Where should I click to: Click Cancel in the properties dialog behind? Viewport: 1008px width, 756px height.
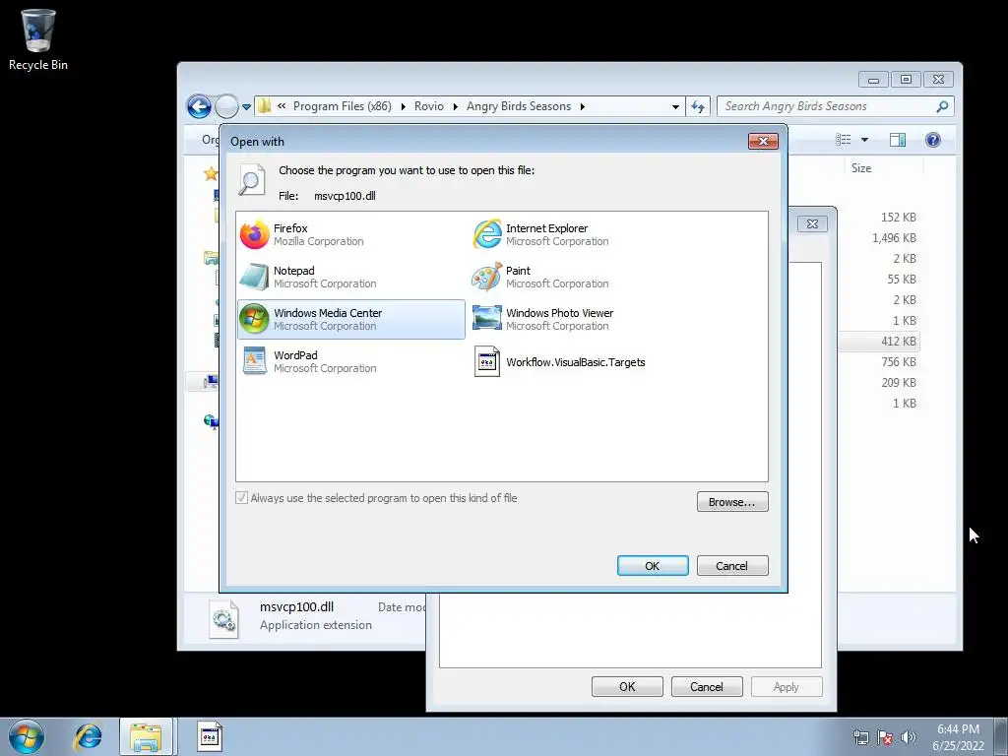707,686
